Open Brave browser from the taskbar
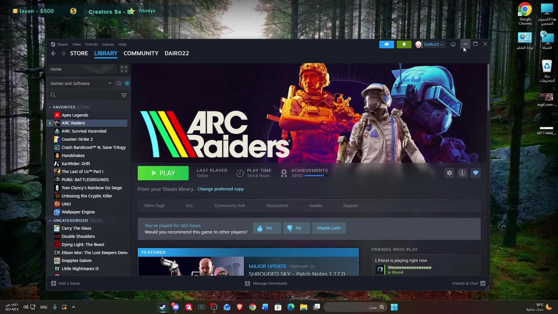The image size is (558, 314). pos(239,307)
